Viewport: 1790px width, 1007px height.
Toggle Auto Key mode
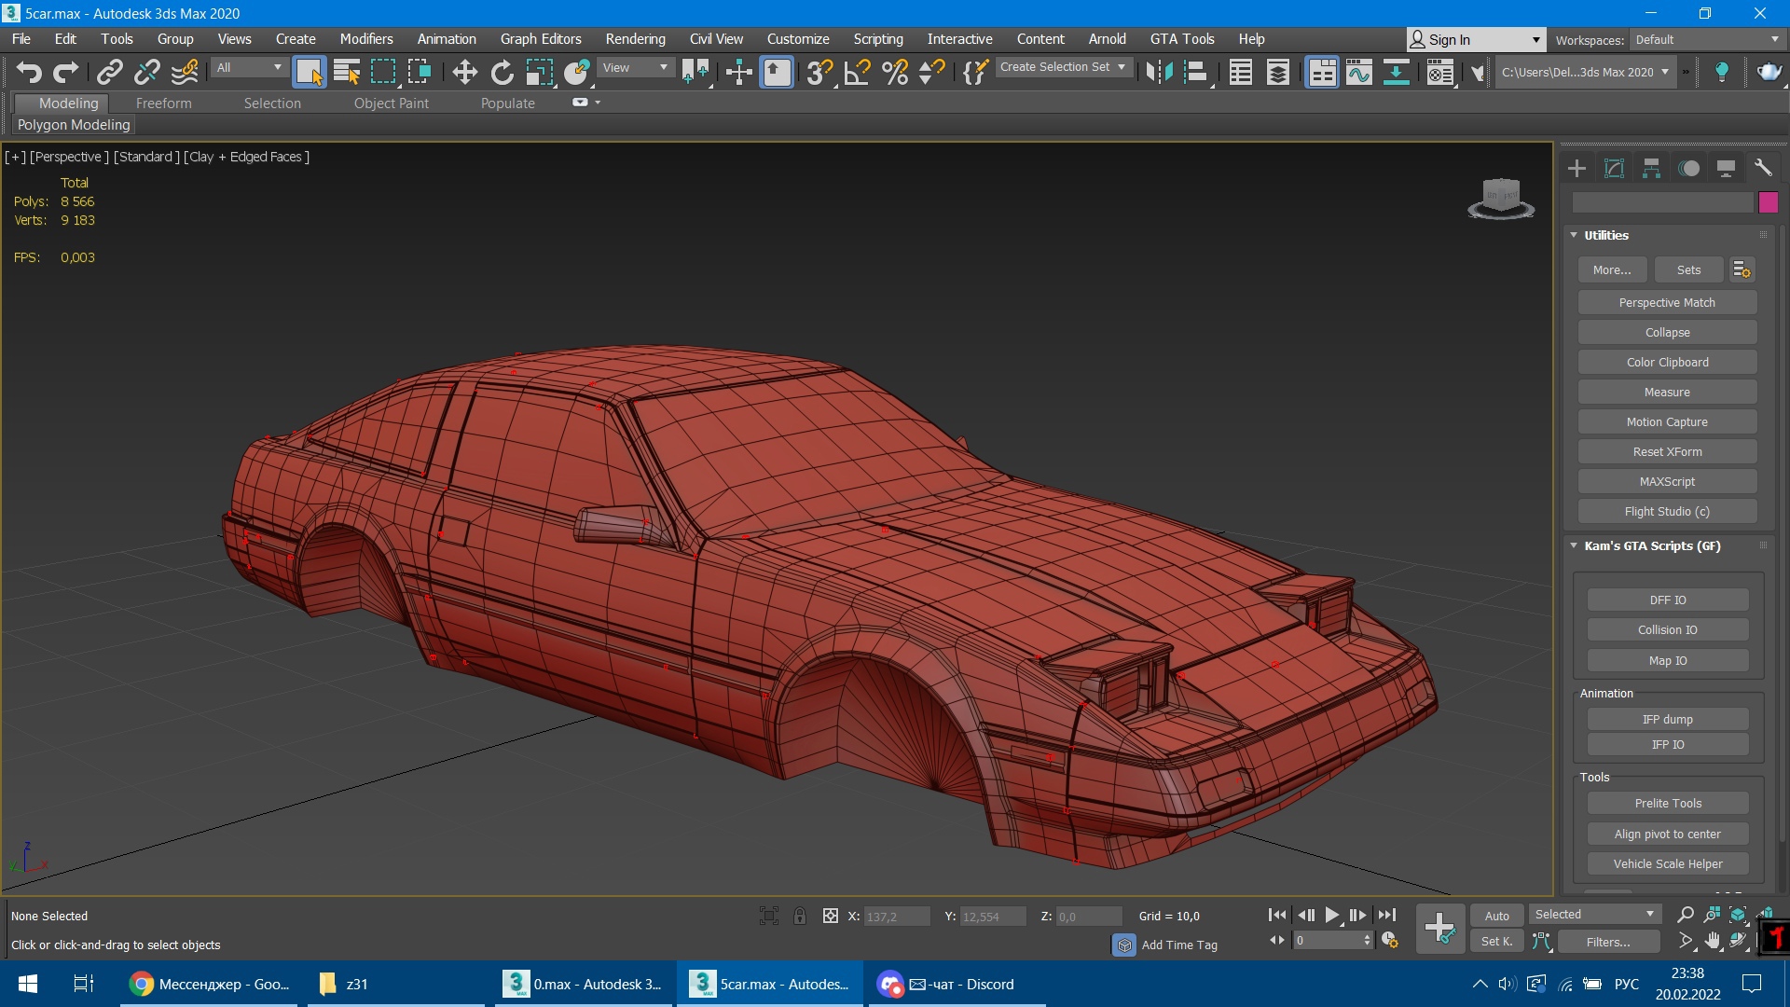click(1496, 916)
